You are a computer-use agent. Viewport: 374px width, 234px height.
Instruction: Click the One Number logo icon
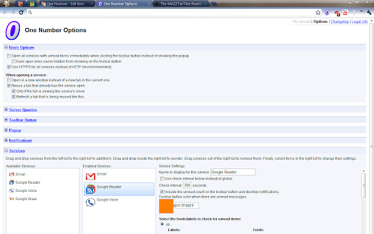[x=13, y=30]
